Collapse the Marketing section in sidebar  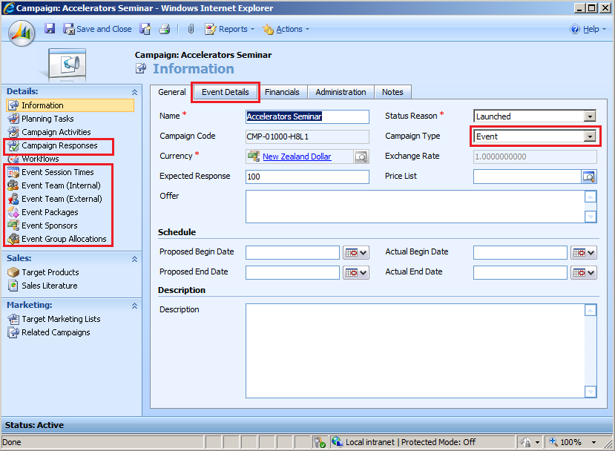click(134, 306)
